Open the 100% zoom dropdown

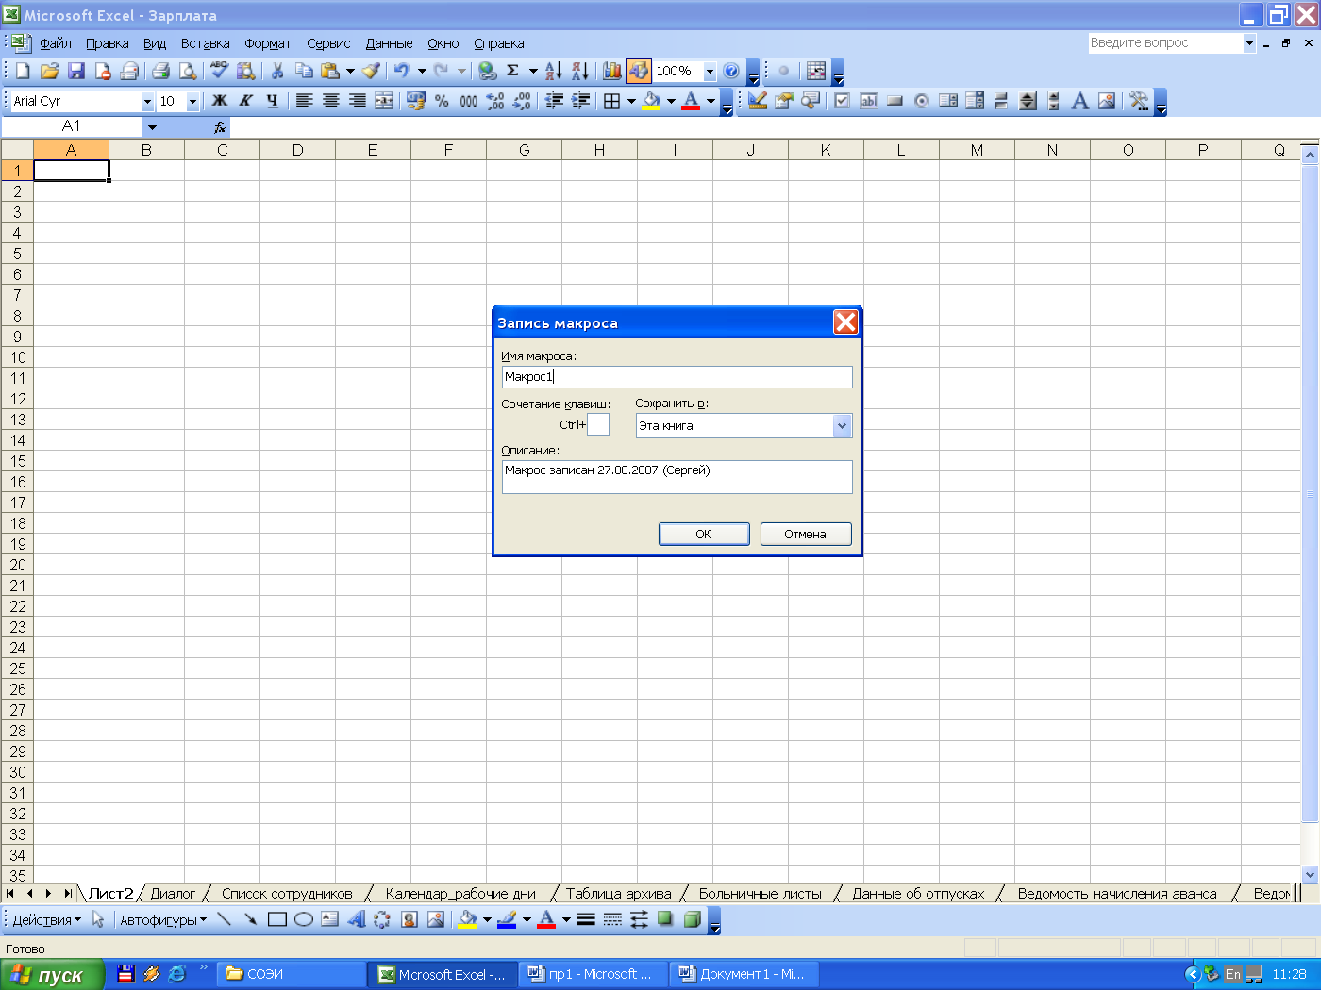point(710,71)
